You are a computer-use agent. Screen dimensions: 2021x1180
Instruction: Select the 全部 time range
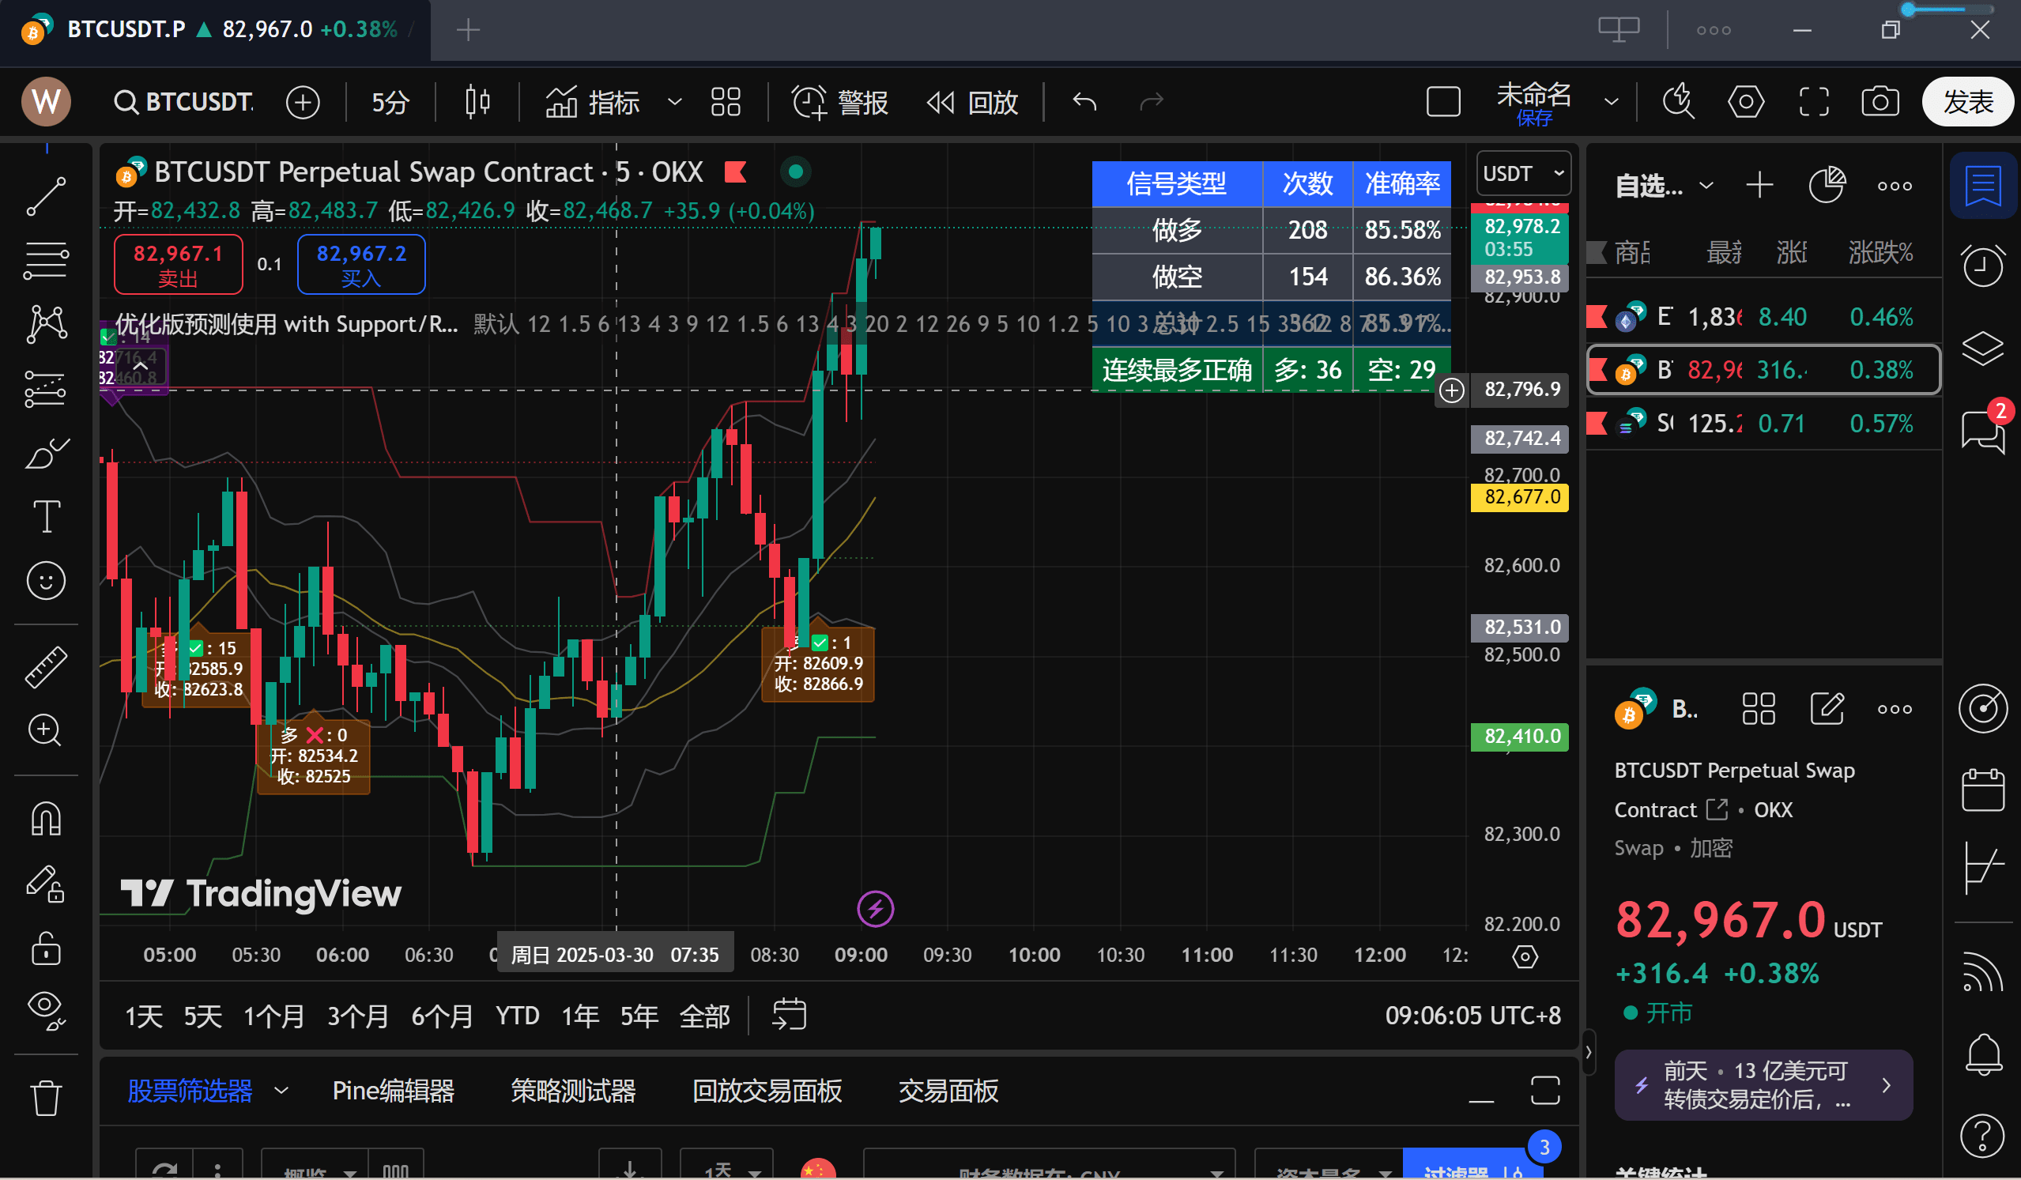click(x=704, y=1016)
